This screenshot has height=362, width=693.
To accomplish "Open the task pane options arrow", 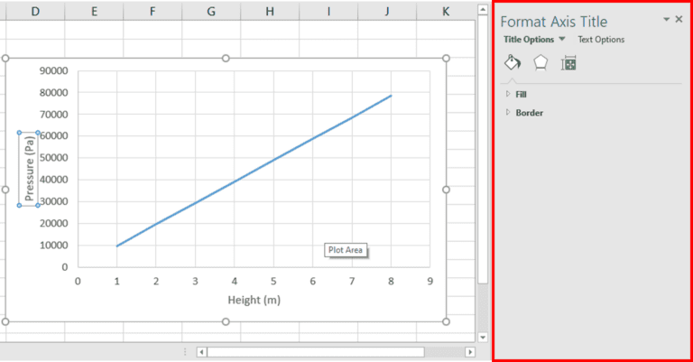I will point(667,19).
